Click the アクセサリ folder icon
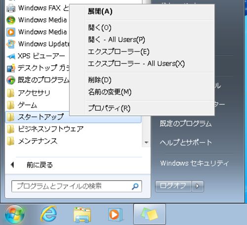 click(10, 93)
